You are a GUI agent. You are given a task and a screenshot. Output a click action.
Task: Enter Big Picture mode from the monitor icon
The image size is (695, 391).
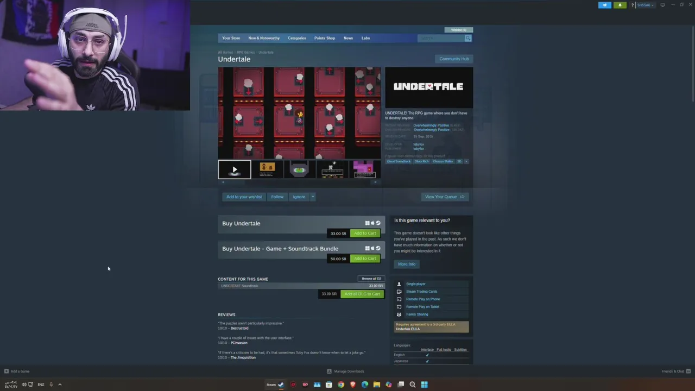click(x=662, y=5)
